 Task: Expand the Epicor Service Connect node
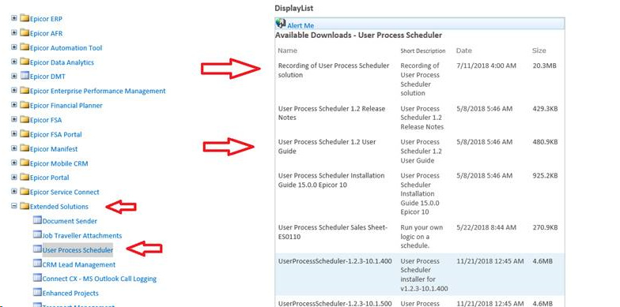pos(14,191)
